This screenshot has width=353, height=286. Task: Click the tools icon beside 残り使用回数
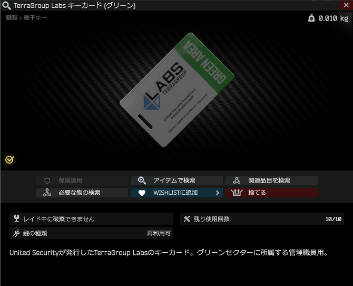point(187,219)
